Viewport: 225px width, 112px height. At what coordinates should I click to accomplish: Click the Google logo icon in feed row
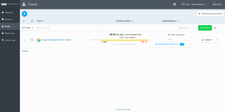click(39, 40)
